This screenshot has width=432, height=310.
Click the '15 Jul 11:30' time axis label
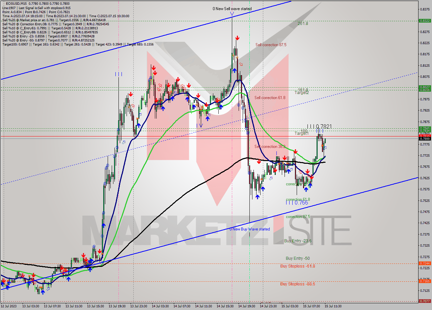(333, 306)
